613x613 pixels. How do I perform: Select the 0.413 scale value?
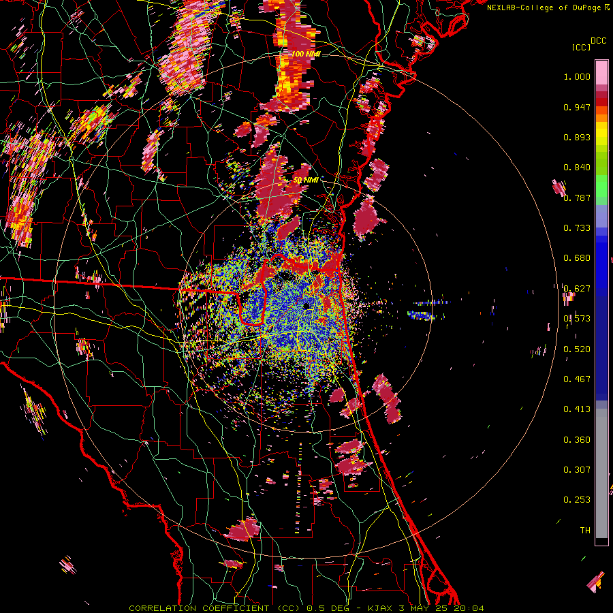577,409
